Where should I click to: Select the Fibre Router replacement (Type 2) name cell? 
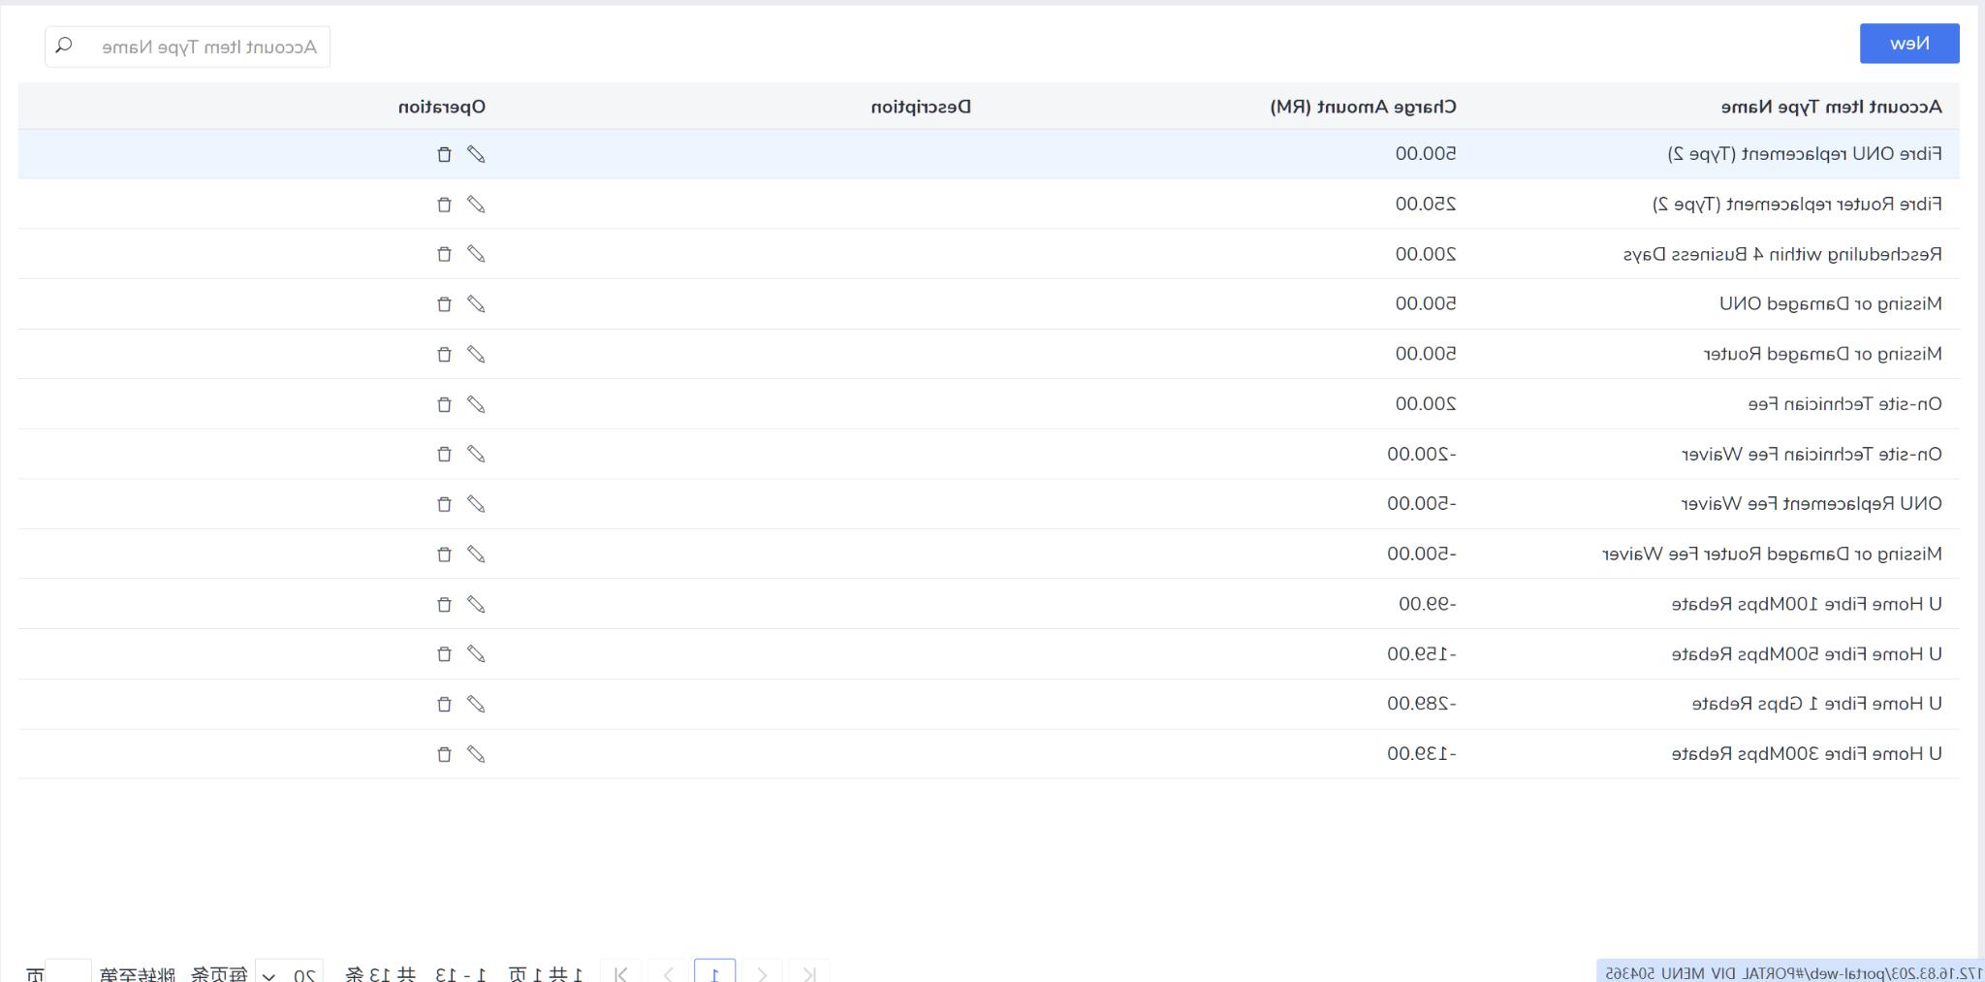[x=1797, y=205]
